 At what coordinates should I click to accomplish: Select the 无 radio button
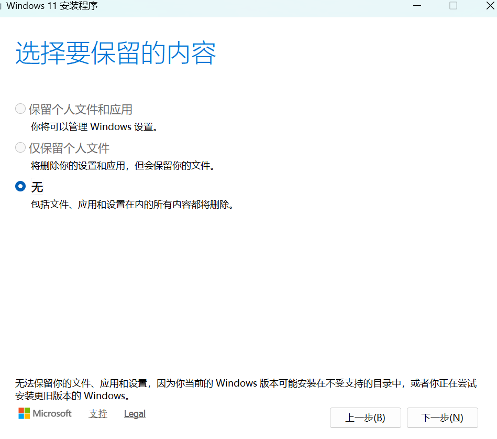point(20,186)
